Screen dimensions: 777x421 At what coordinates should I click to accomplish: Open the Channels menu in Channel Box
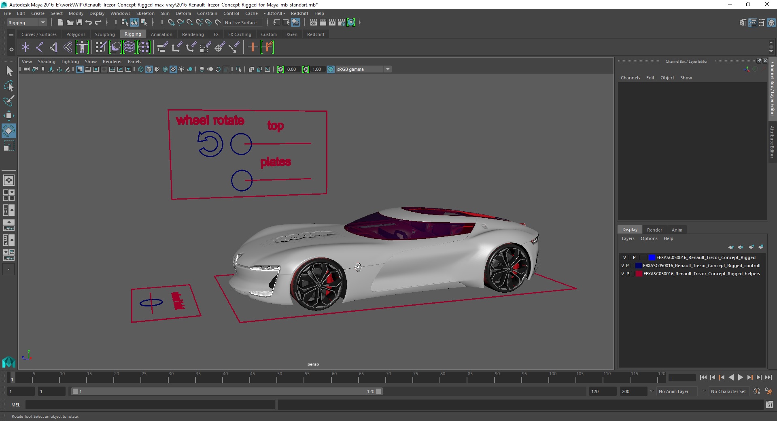pos(630,78)
